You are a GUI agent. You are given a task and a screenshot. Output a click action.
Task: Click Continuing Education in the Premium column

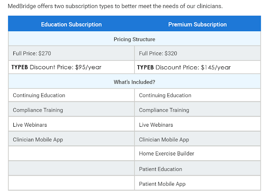tap(165, 95)
